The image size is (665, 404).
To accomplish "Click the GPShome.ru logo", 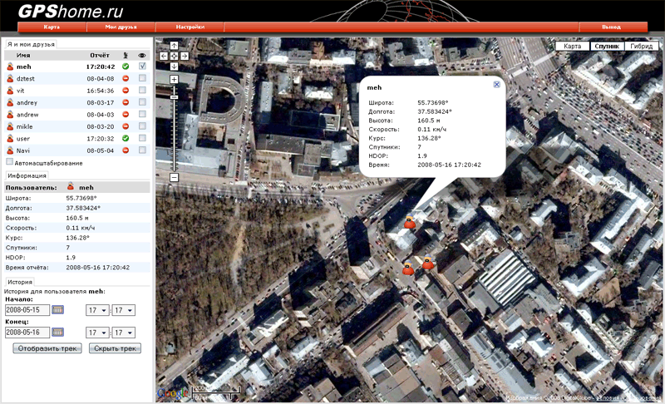I will click(x=71, y=11).
